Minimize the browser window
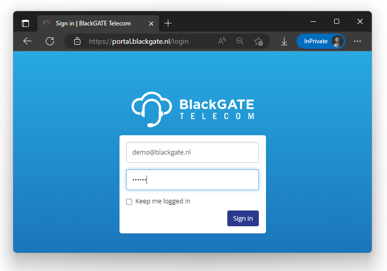Screen dimensions: 387x271 (313, 22)
